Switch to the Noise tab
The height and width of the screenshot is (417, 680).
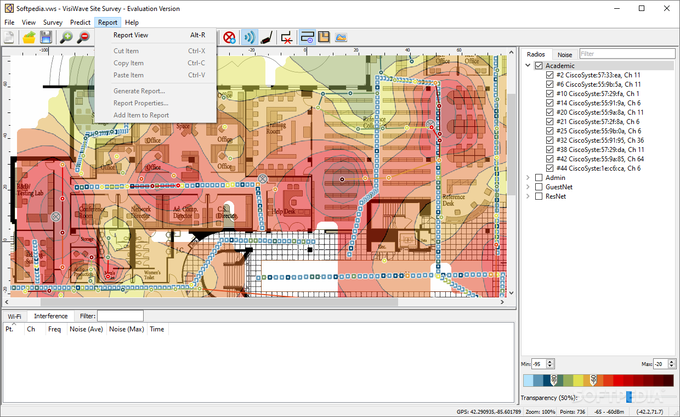[x=565, y=54]
